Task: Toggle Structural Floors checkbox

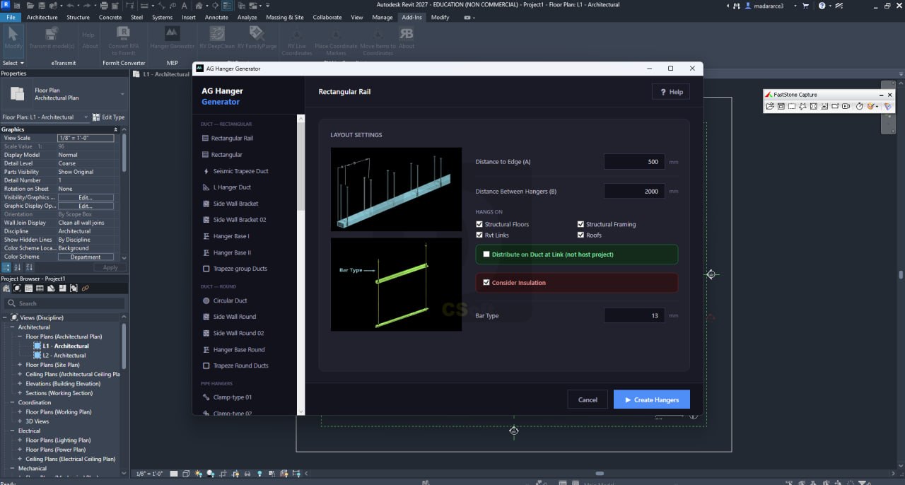Action: click(480, 224)
